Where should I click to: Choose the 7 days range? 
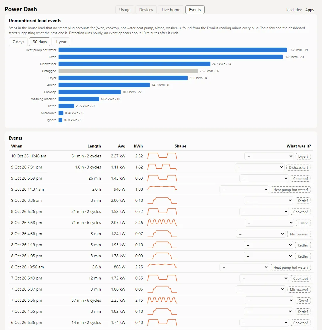18,42
